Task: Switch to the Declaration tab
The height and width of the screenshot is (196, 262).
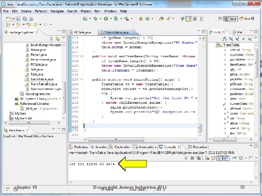Action: point(120,147)
